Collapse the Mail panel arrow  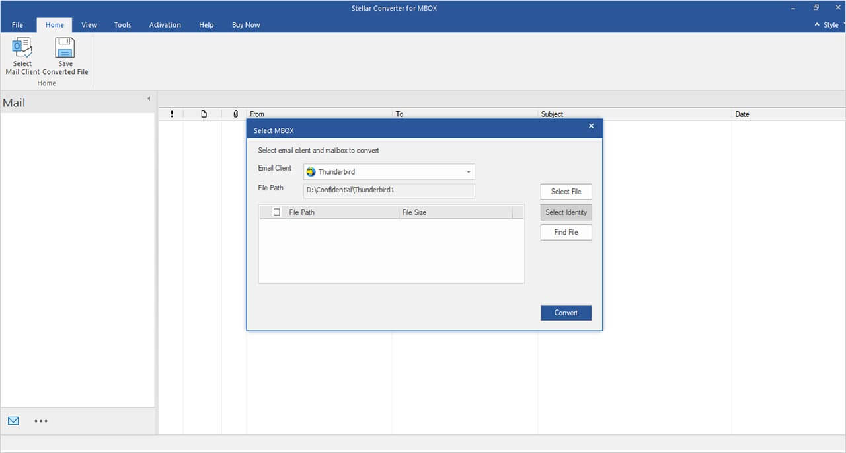148,99
